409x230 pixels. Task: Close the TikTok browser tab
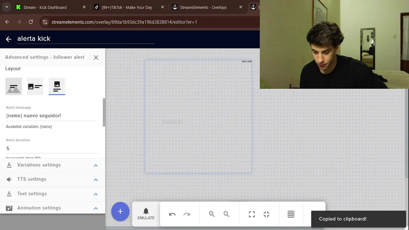pos(162,7)
